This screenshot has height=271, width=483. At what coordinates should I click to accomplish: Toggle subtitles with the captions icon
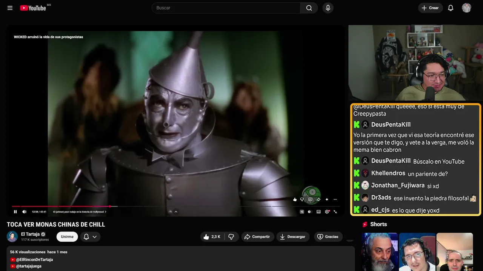coord(318,212)
